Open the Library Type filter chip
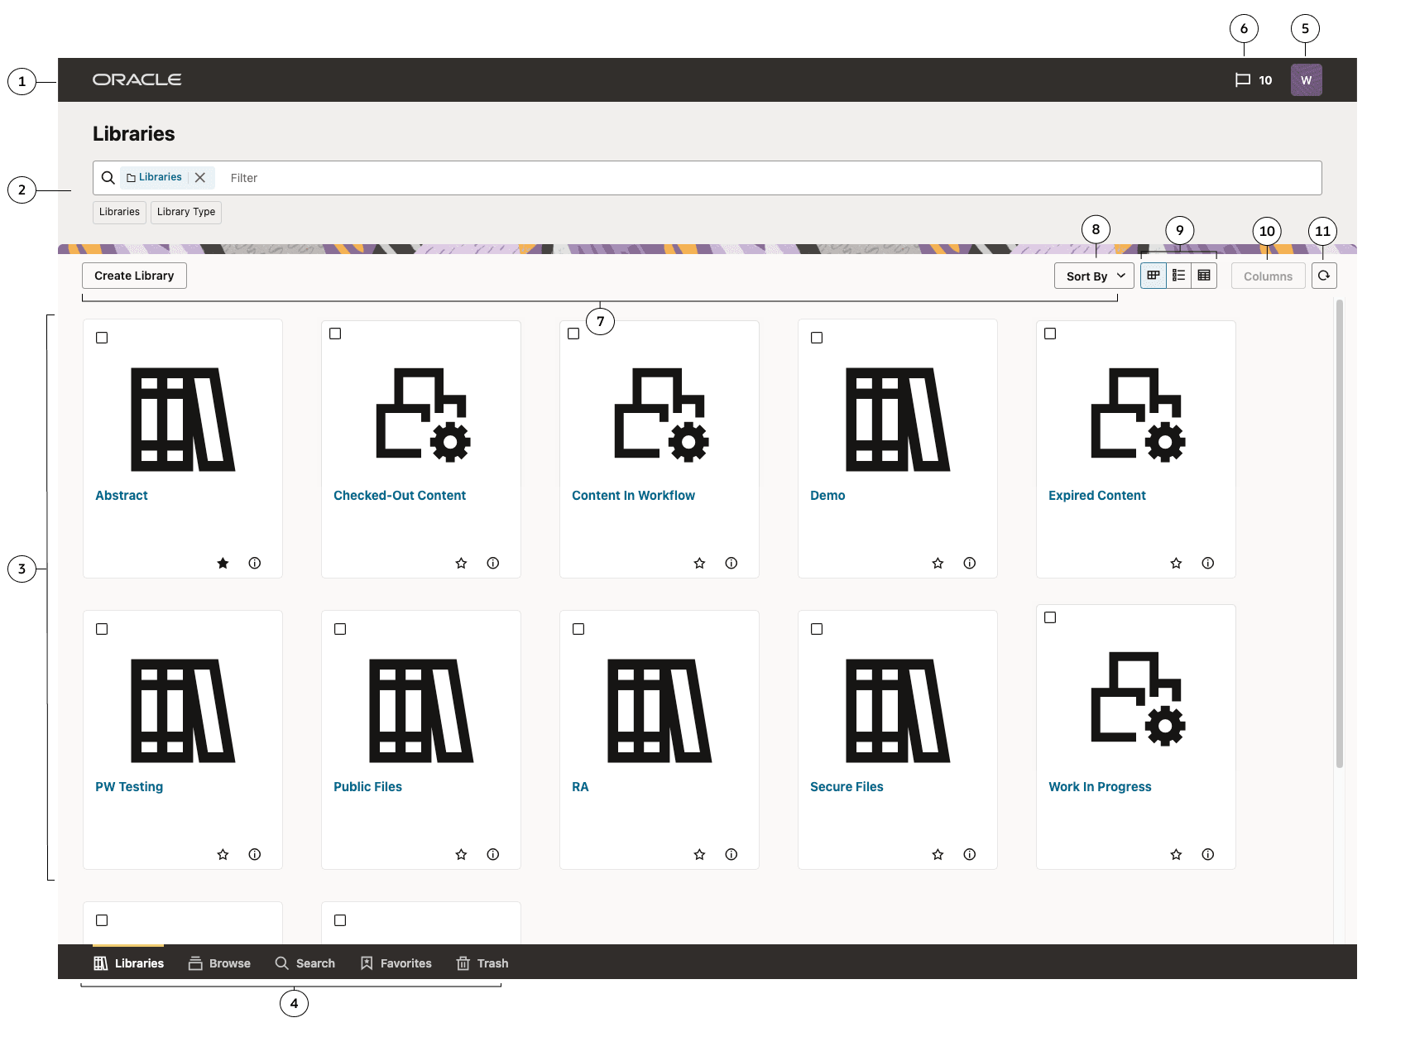This screenshot has height=1037, width=1415. [x=186, y=212]
